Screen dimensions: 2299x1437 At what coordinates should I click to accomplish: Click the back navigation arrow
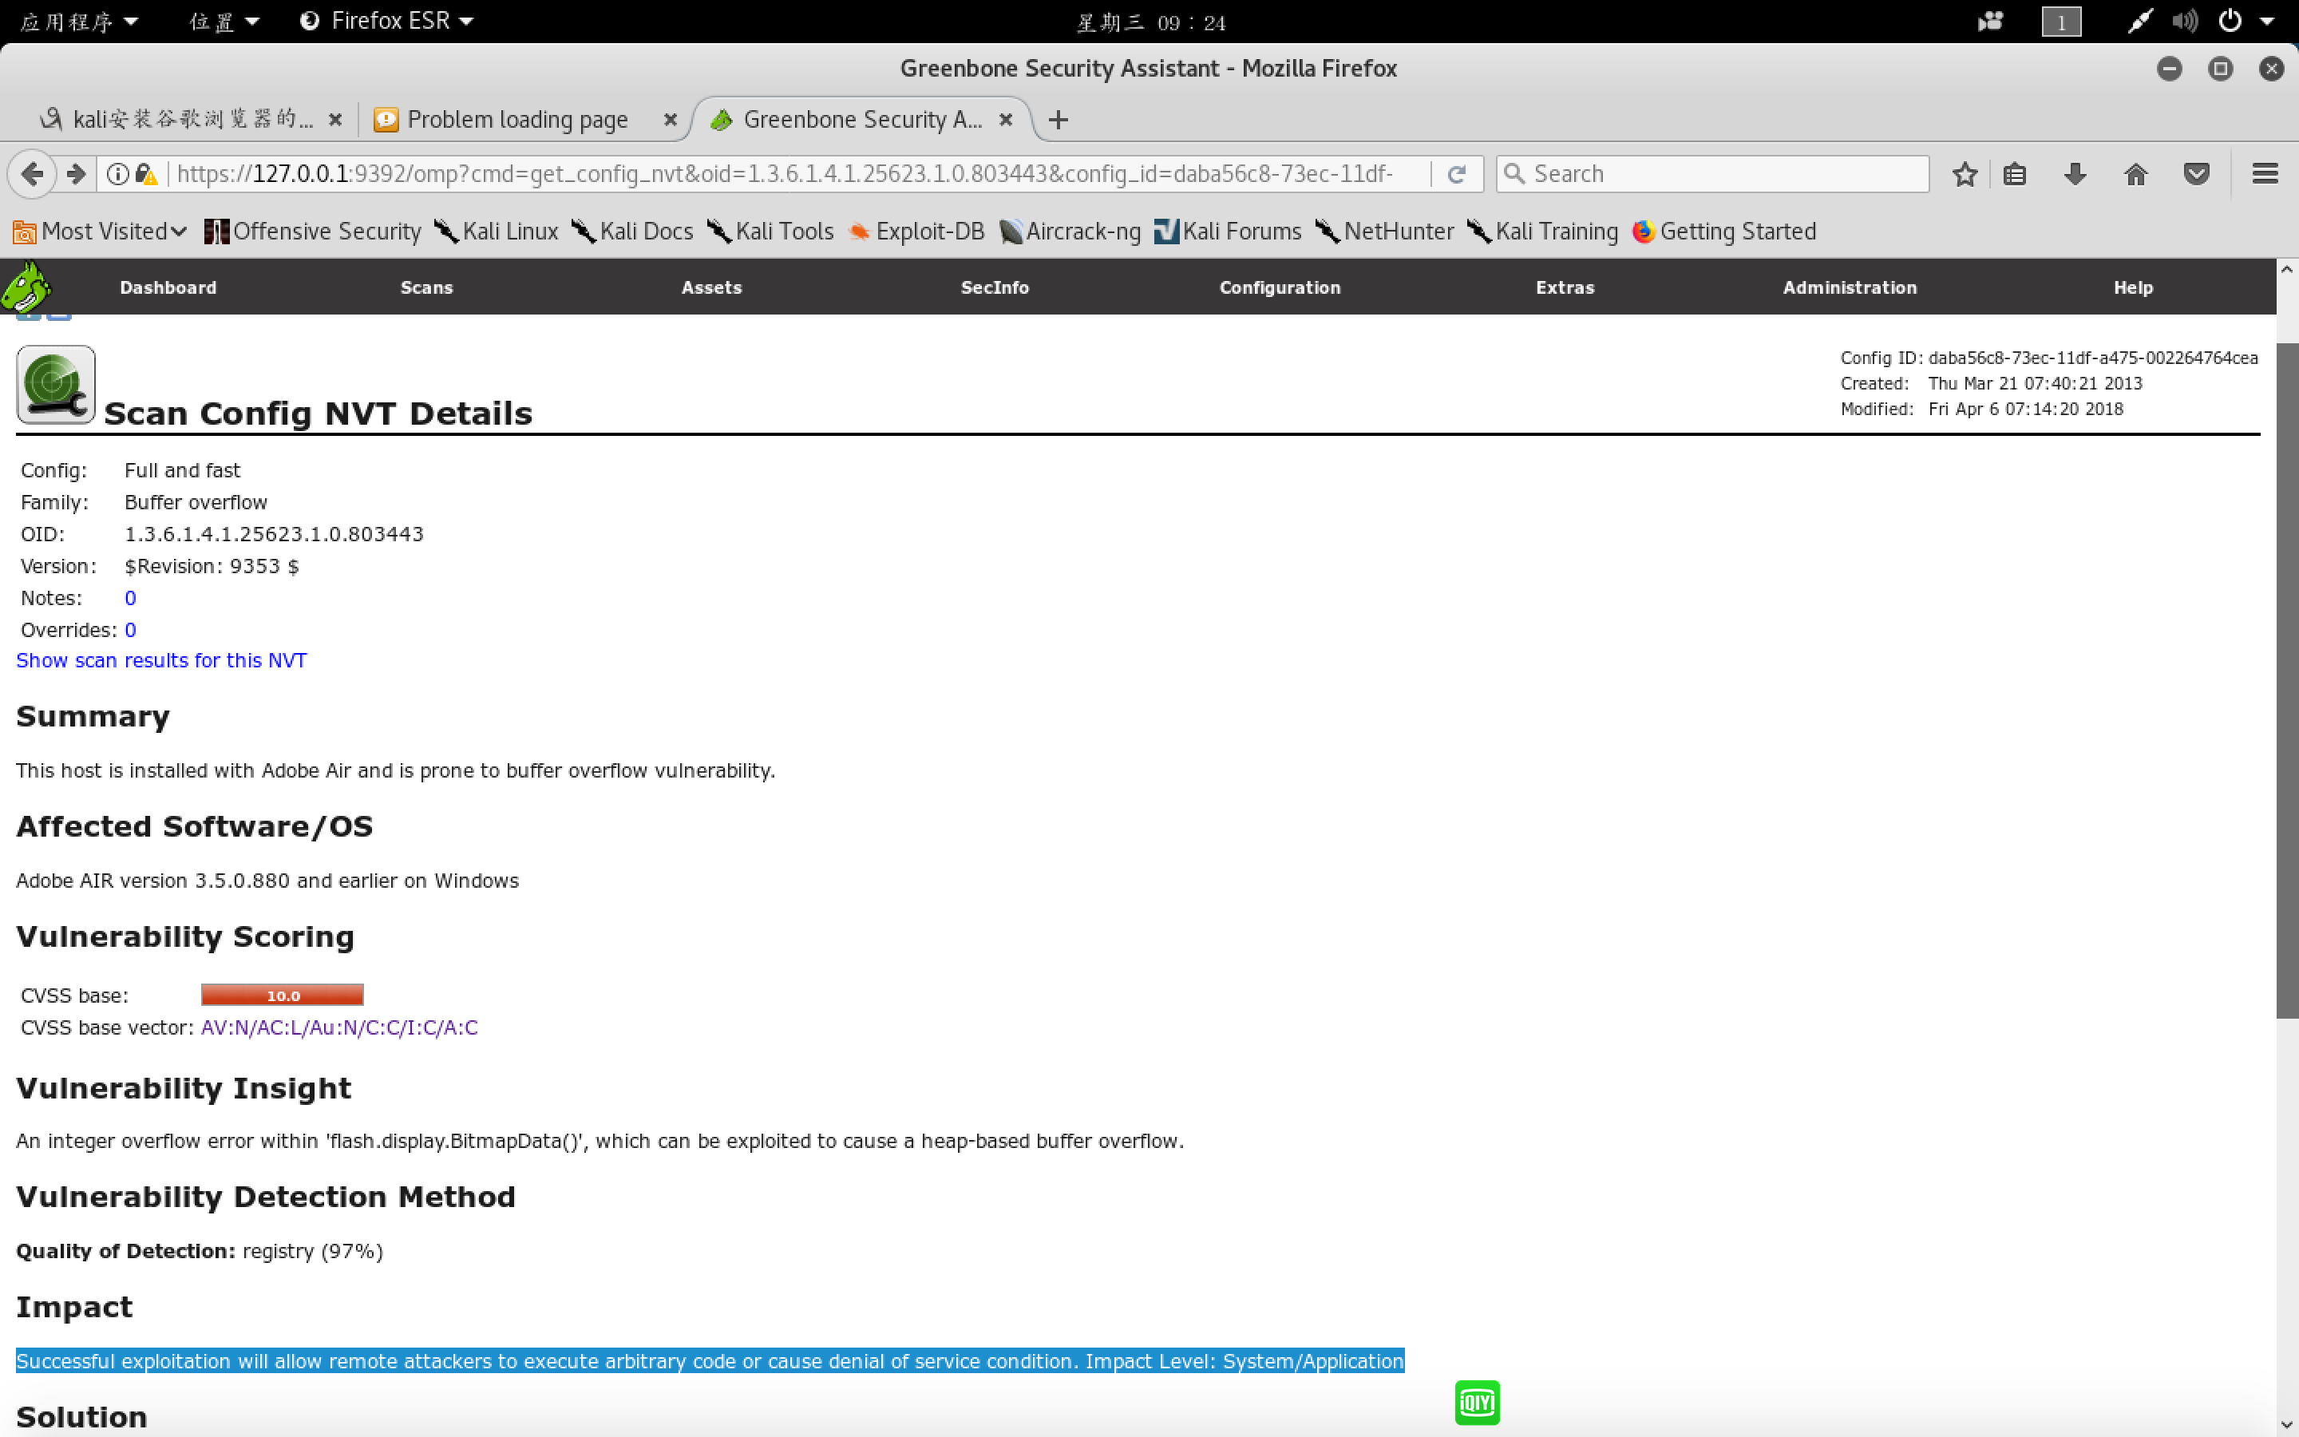32,174
